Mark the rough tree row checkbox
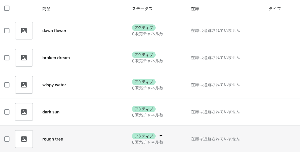The width and height of the screenshot is (300, 152). [7, 139]
